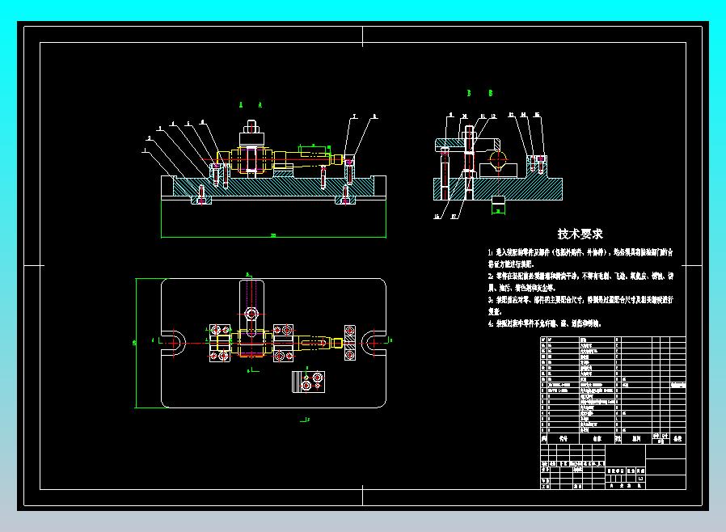Click the parts list table above the title block
This screenshot has width=726, height=532.
613,390
